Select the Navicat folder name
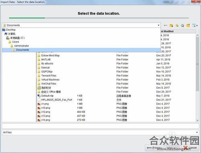Screen dimensions: 201x153 [x=45, y=68]
